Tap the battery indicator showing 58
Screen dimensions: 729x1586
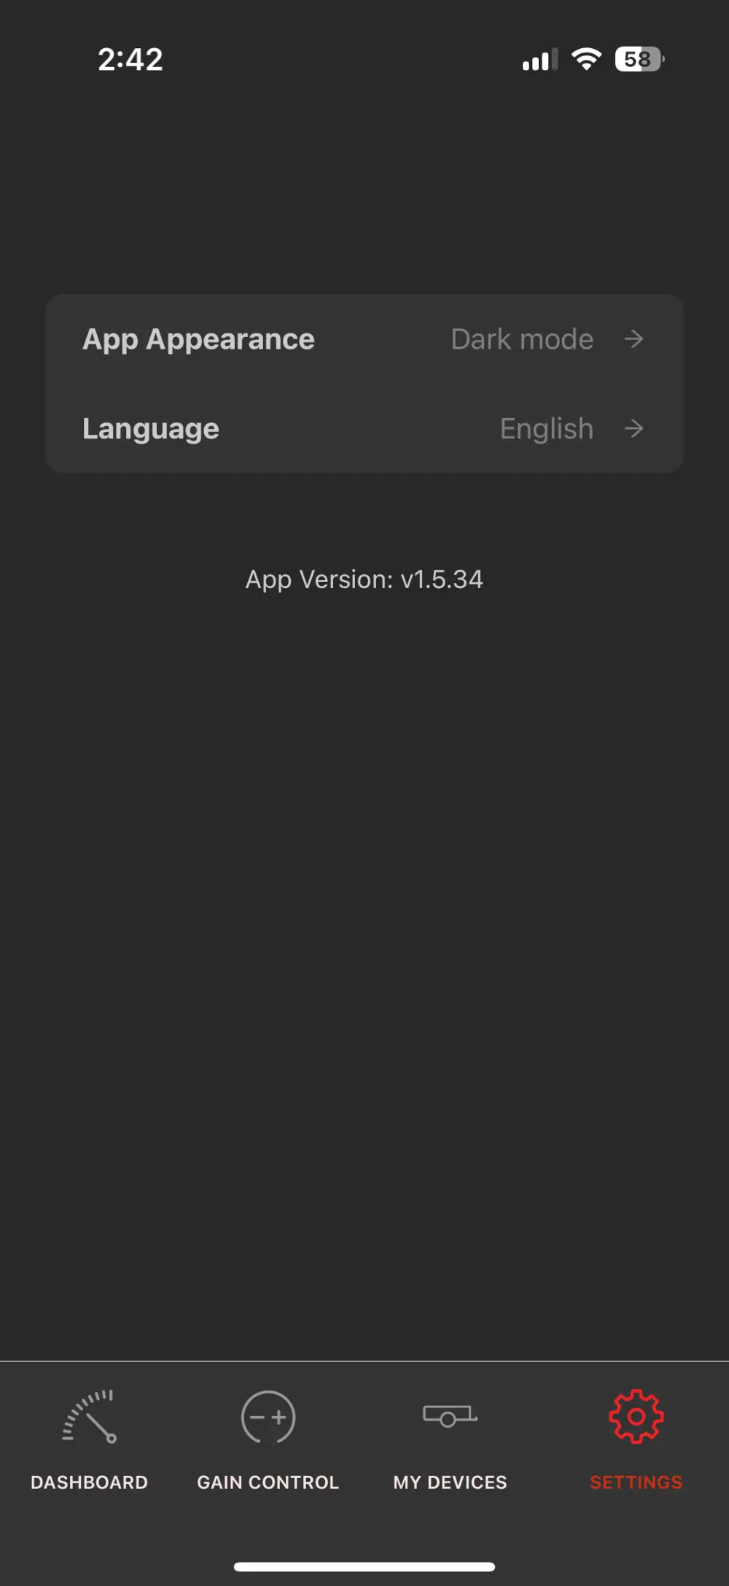point(639,59)
